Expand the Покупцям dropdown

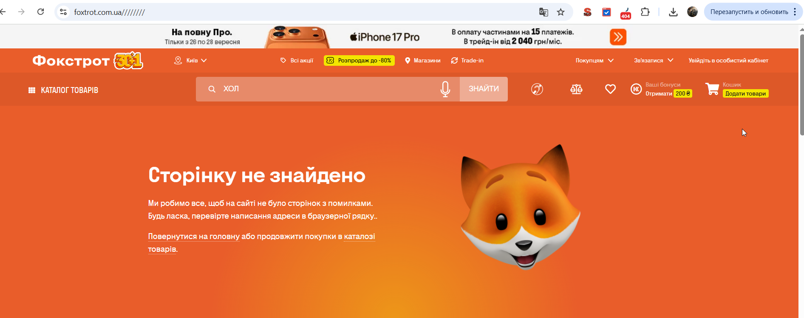point(595,61)
